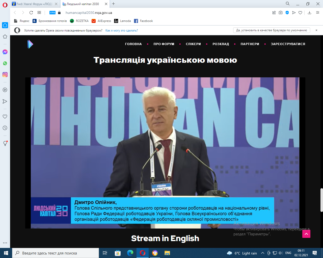Open Messenger in the sidebar
The image size is (323, 258).
(x=5, y=52)
